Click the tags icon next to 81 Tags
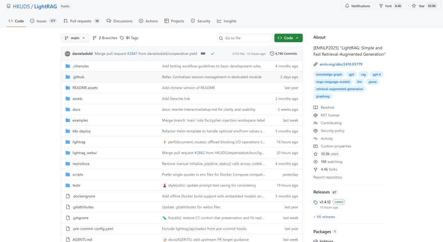Image resolution: width=443 pixels, height=242 pixels. pos(122,38)
